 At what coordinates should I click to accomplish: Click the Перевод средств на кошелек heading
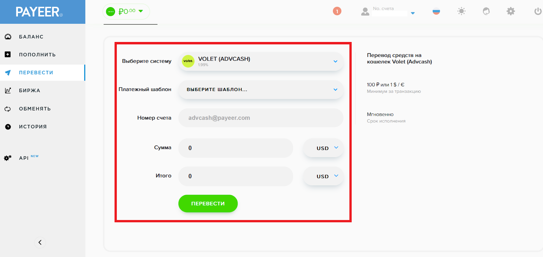click(x=399, y=58)
